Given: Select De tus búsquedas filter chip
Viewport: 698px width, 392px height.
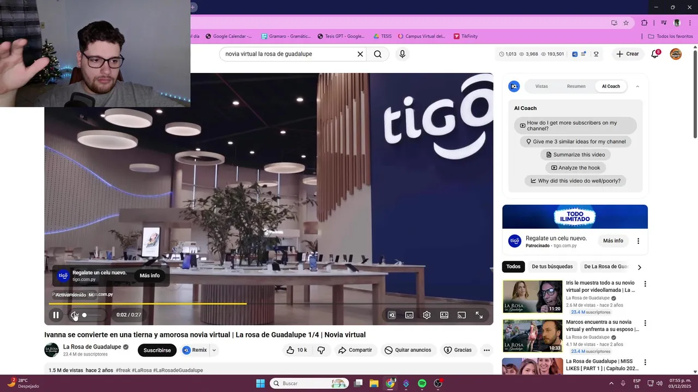Looking at the screenshot, I should coord(552,267).
